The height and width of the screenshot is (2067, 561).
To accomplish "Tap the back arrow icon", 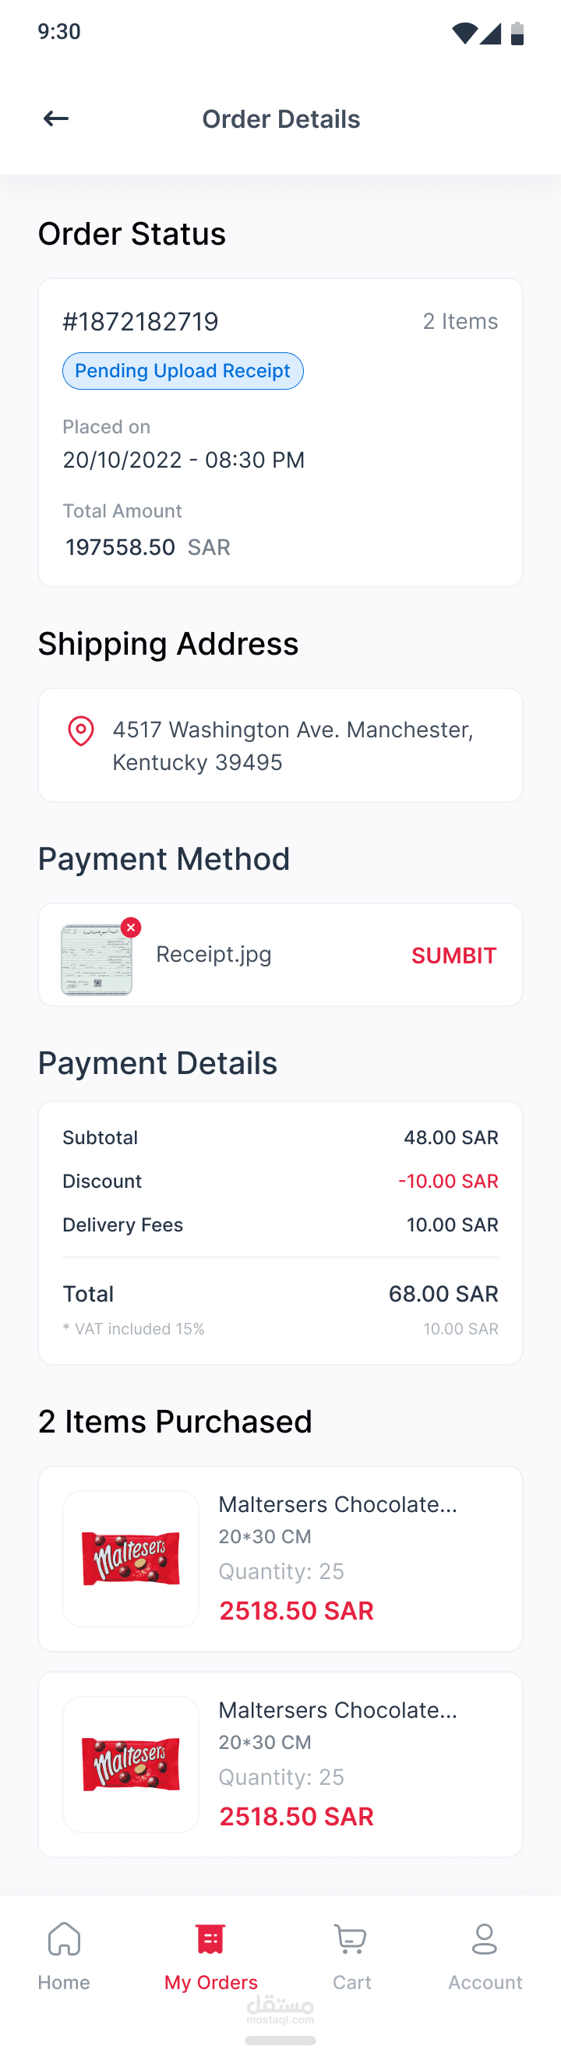I will click(55, 118).
